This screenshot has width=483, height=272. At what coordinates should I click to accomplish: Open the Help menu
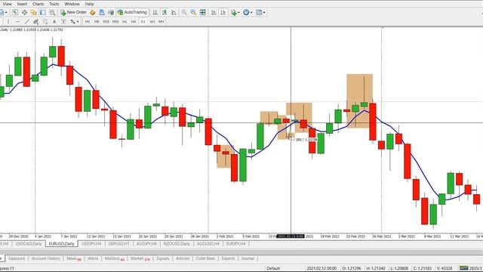(89, 4)
